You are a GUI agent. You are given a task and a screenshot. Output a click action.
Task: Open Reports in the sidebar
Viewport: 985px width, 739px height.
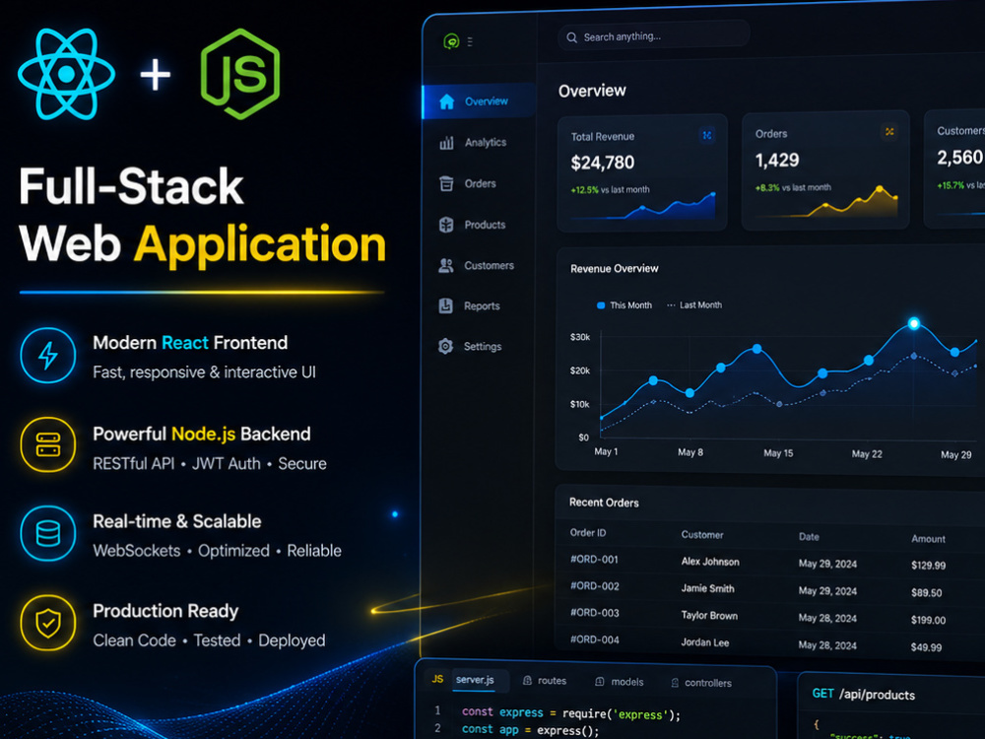480,306
